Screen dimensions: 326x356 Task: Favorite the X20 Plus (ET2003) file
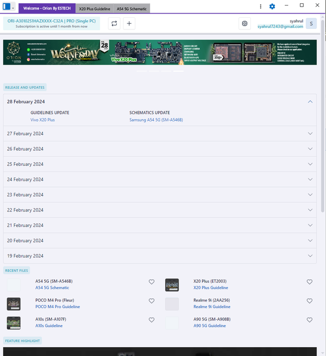310,282
